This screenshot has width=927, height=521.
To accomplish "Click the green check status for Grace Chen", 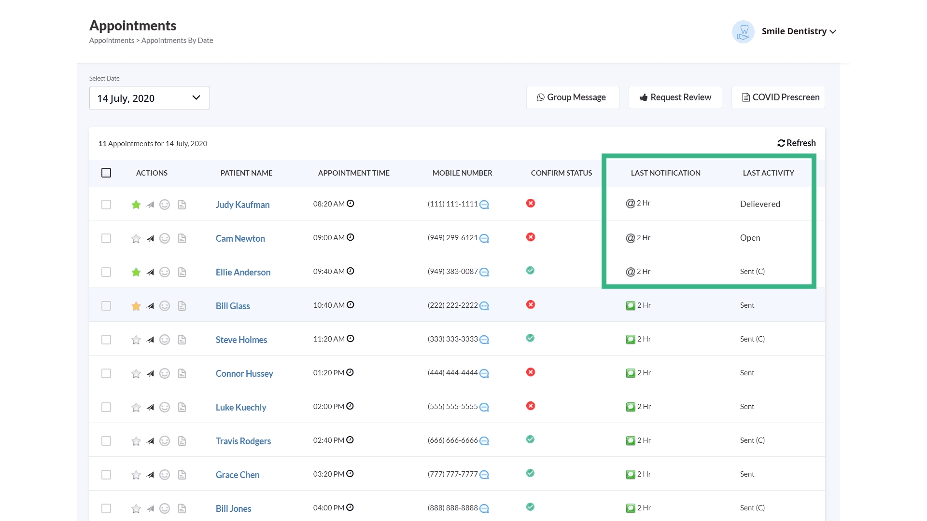I will [x=530, y=473].
